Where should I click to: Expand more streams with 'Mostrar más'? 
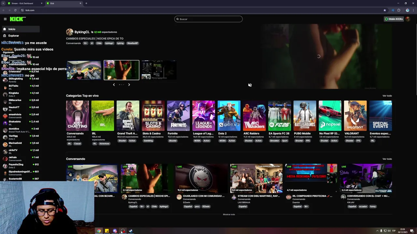click(229, 214)
